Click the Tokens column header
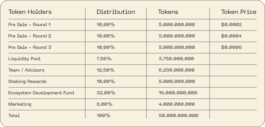This screenshot has width=265, height=127. point(168,12)
